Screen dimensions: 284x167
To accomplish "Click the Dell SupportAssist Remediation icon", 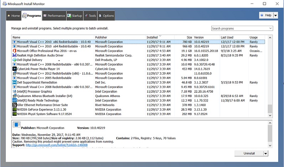I will 15,82.
